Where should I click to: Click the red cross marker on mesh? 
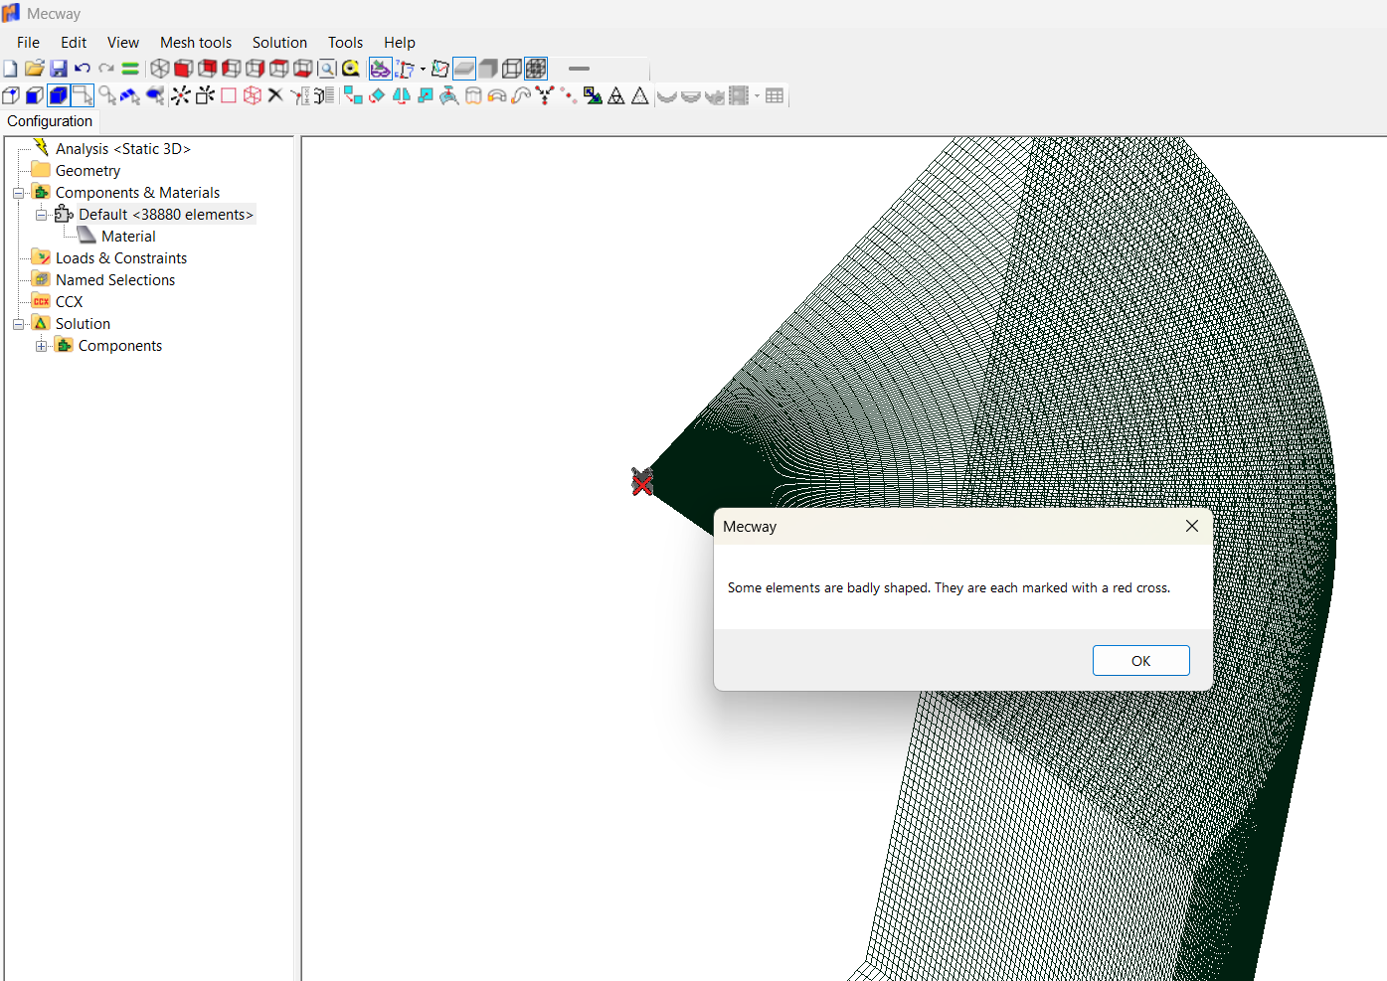[x=642, y=484]
